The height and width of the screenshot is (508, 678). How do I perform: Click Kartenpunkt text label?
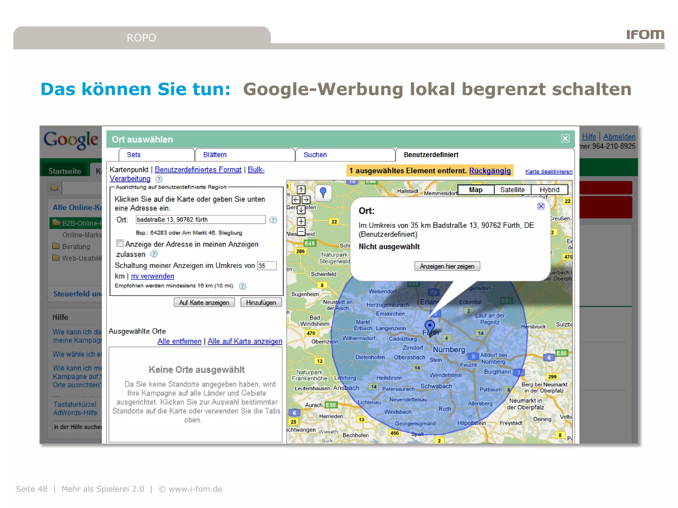point(129,170)
